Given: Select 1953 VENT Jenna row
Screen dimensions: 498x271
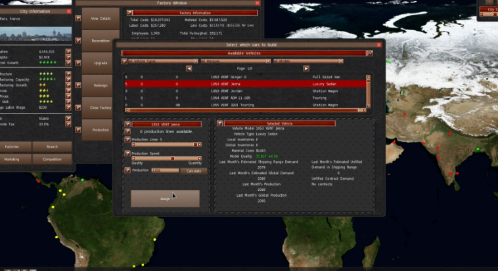Looking at the screenshot, I should [245, 84].
